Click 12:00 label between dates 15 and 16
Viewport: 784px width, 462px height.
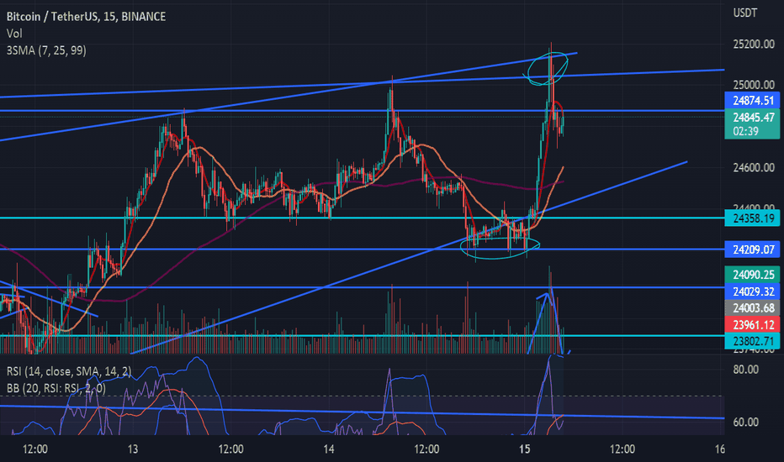622,449
